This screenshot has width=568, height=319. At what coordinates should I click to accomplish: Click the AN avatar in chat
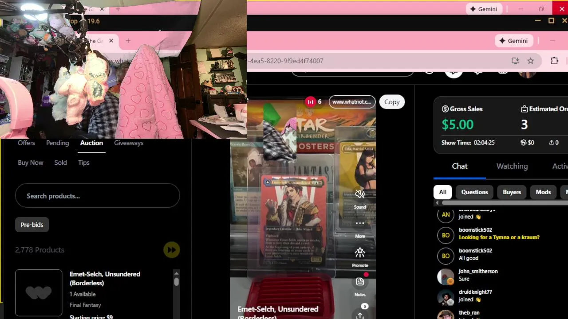tap(446, 214)
